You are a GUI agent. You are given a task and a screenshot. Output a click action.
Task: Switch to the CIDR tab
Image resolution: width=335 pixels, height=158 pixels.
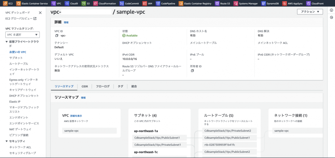[84, 86]
